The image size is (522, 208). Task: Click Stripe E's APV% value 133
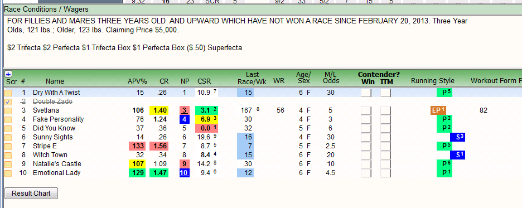(137, 146)
